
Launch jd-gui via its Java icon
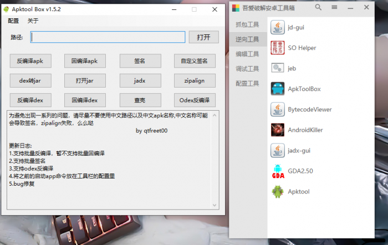277,27
